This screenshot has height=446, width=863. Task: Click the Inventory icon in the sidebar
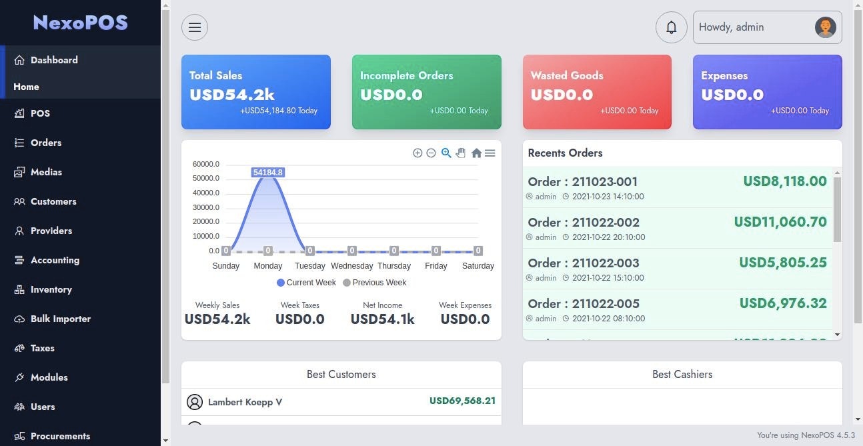pyautogui.click(x=19, y=289)
